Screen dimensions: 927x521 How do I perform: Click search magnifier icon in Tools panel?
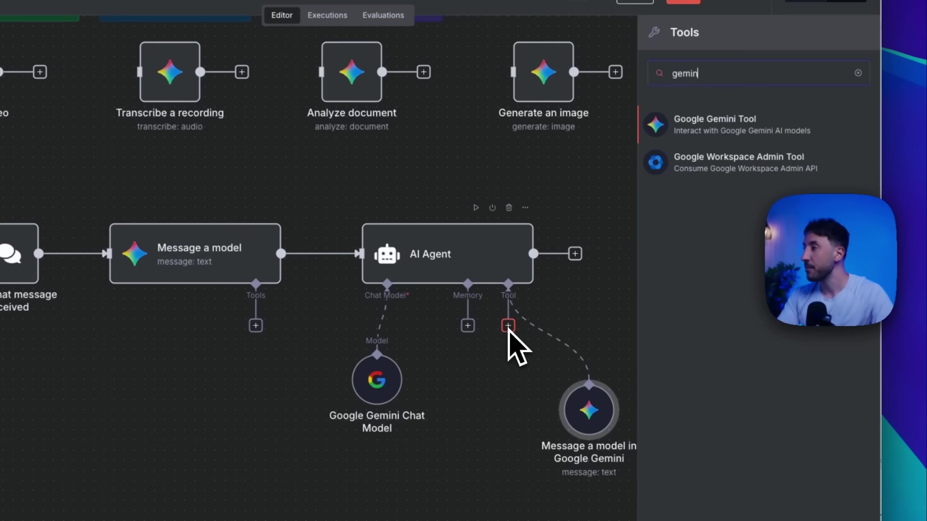click(x=659, y=73)
